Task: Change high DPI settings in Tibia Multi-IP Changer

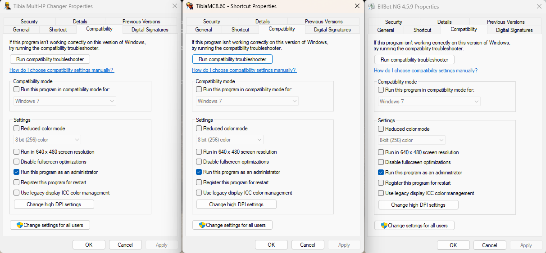Action: (x=54, y=204)
